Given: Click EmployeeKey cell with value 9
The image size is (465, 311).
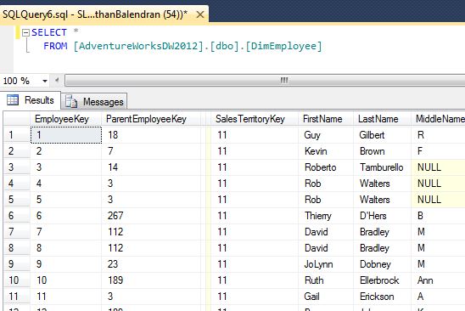Looking at the screenshot, I should (66, 264).
